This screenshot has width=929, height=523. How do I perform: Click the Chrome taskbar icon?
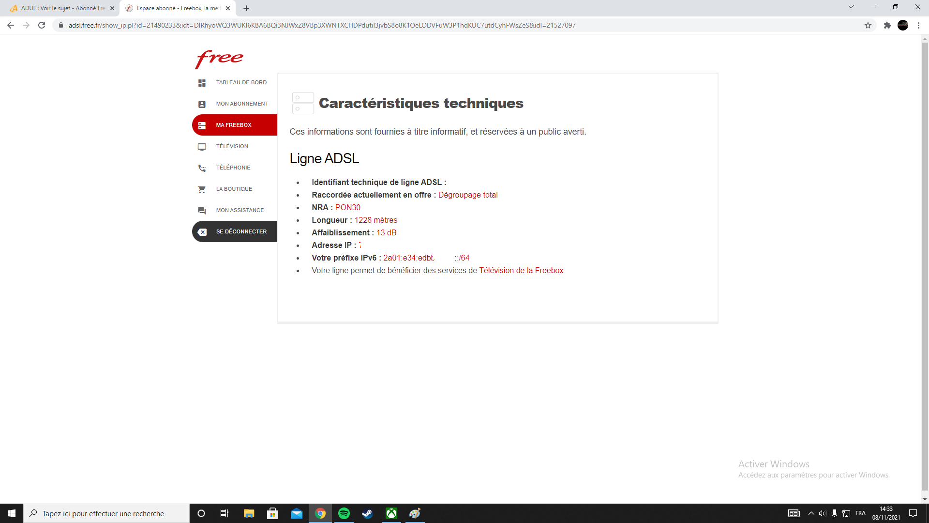320,513
